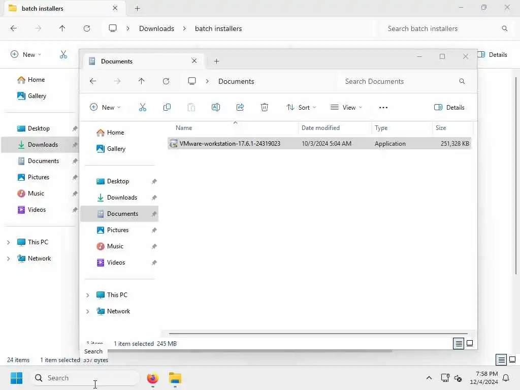
Task: Open See more ellipsis in Documents toolbar
Action: click(383, 108)
